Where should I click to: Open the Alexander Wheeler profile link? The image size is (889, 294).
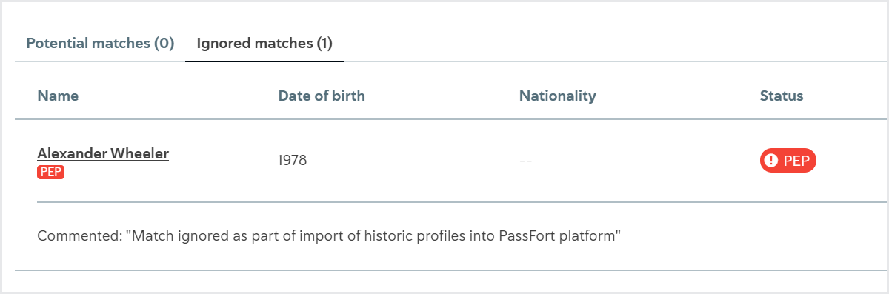click(103, 154)
